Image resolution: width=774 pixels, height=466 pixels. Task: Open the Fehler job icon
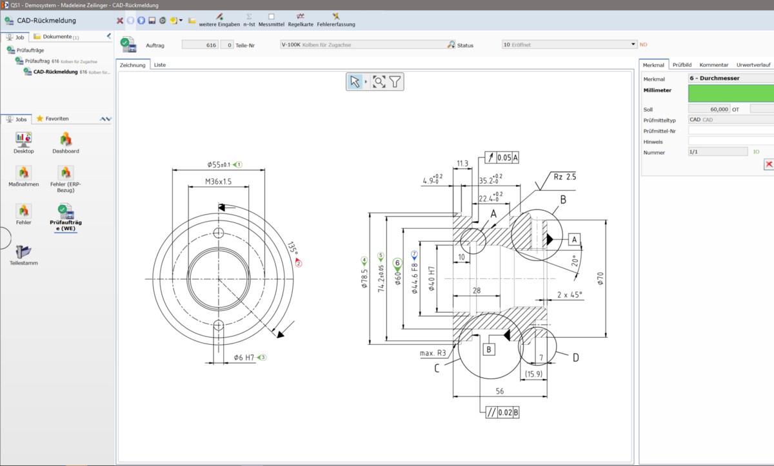point(24,215)
